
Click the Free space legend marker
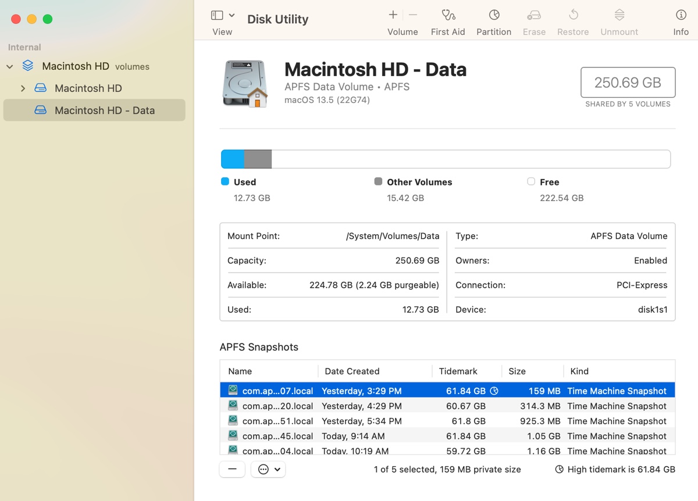[530, 181]
